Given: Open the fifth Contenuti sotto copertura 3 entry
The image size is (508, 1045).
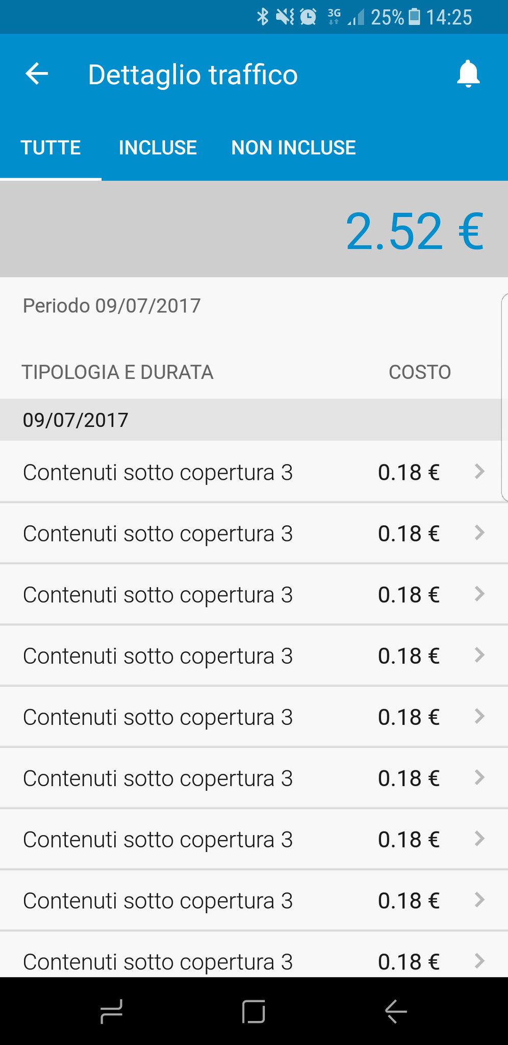Looking at the screenshot, I should coord(158,717).
